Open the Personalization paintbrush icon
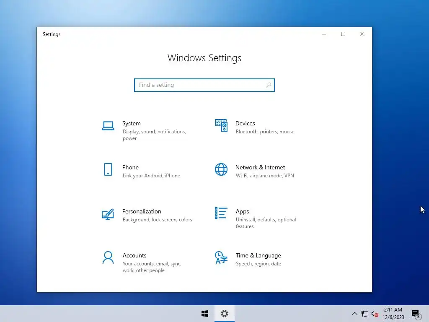Image resolution: width=429 pixels, height=322 pixels. 108,214
